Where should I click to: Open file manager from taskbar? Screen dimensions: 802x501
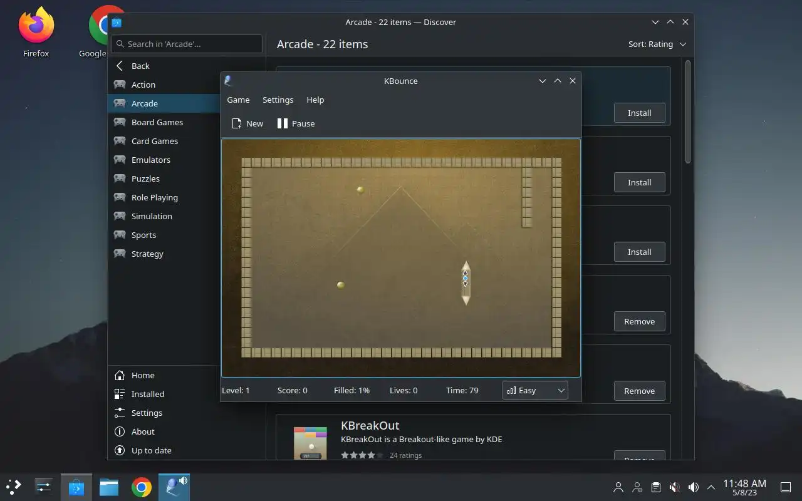[109, 487]
